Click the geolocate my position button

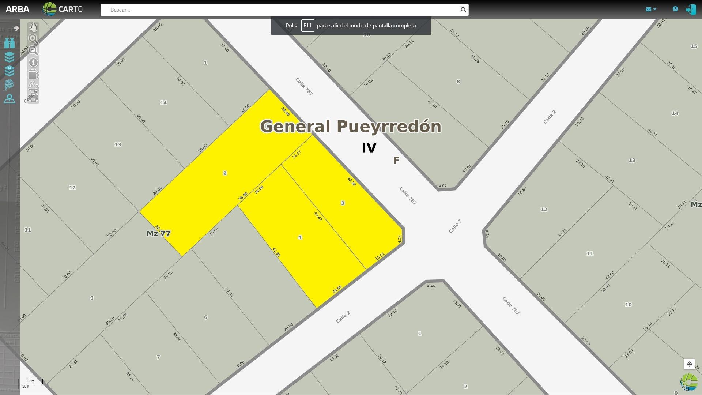pyautogui.click(x=689, y=364)
